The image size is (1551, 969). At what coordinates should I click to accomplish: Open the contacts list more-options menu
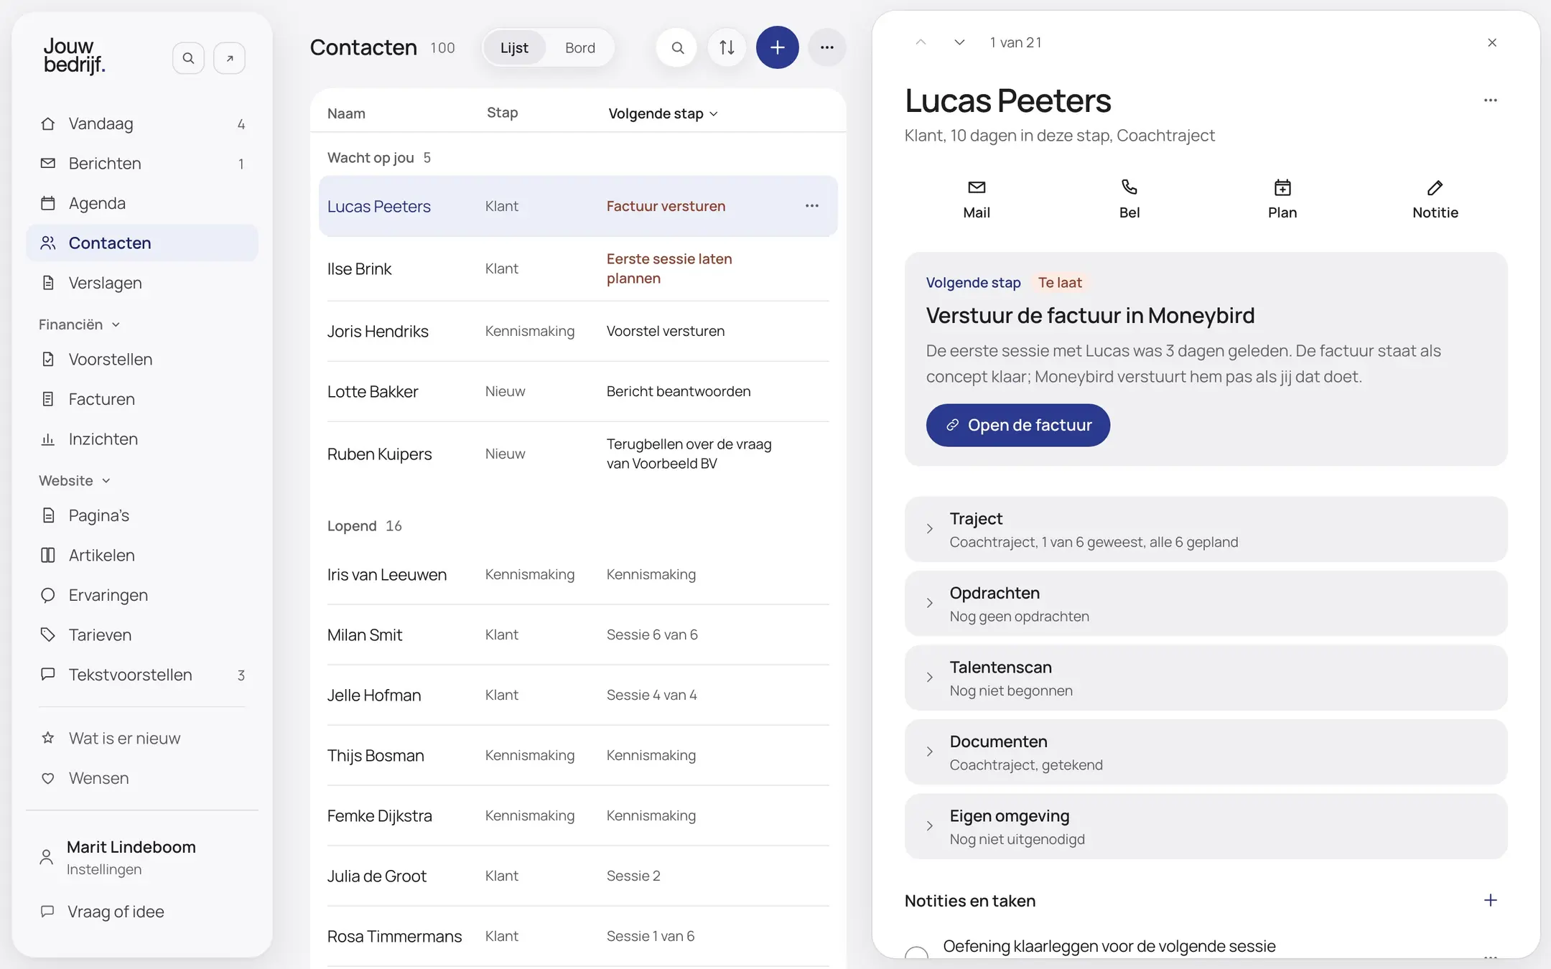click(827, 47)
